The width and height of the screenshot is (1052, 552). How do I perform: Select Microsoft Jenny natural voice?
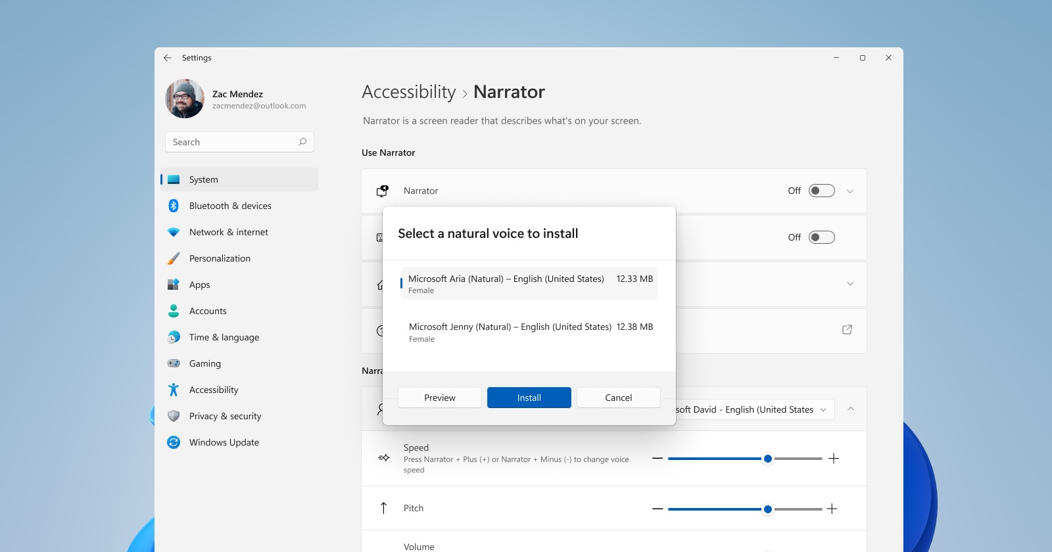(x=529, y=332)
